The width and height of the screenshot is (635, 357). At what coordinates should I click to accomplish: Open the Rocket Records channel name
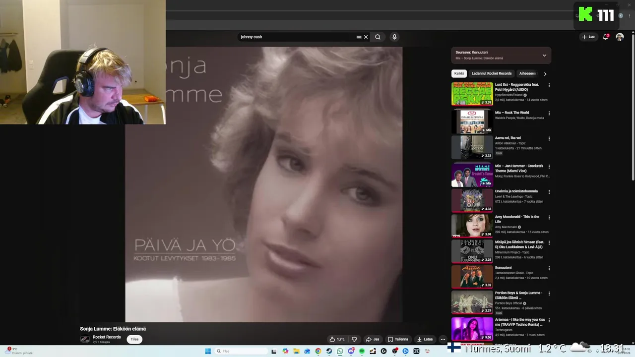point(107,337)
